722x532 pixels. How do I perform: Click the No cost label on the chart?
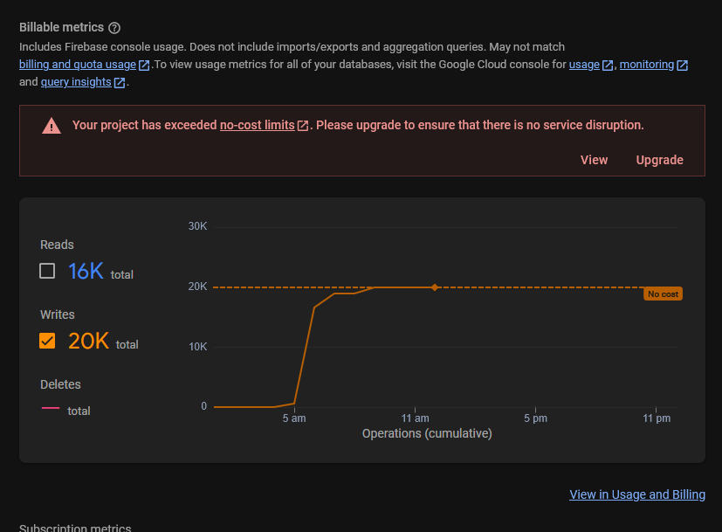pyautogui.click(x=663, y=294)
